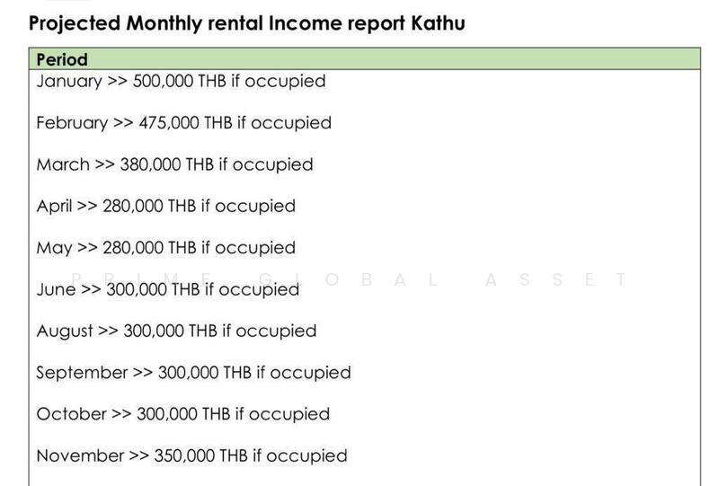This screenshot has height=486, width=719.
Task: Click the word 'February' in the table
Action: click(72, 123)
